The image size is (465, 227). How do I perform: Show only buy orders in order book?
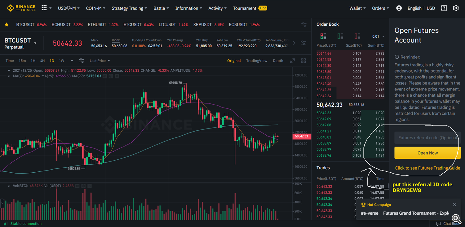[340, 36]
